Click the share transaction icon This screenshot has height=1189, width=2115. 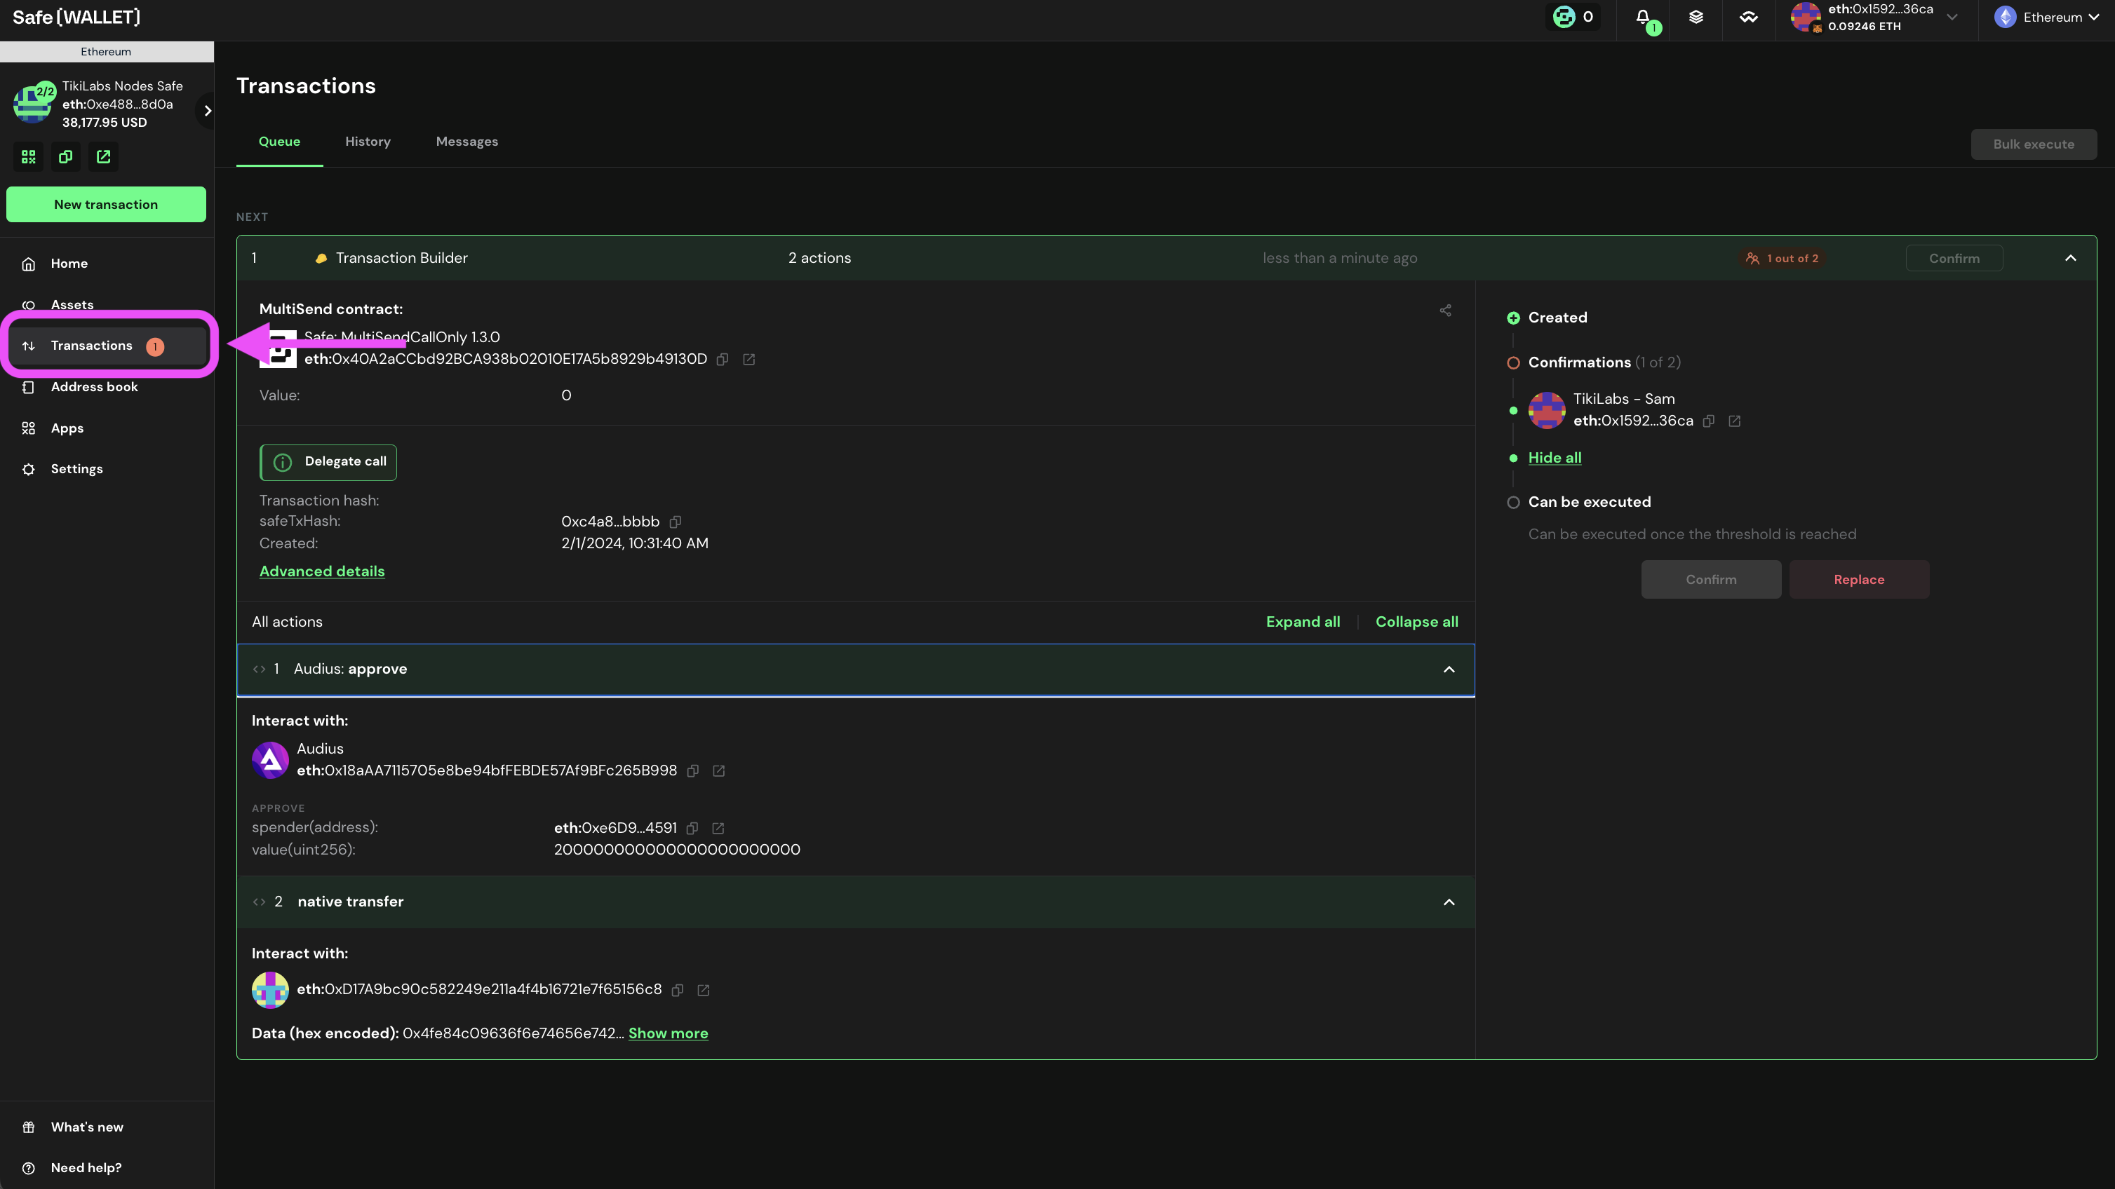[x=1445, y=310]
